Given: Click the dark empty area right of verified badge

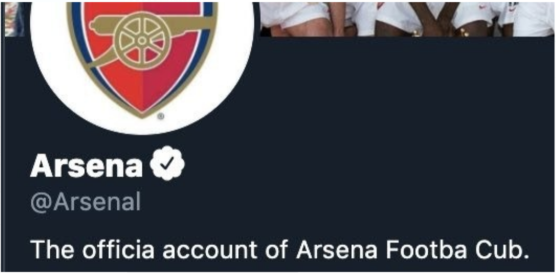Looking at the screenshot, I should tap(366, 165).
